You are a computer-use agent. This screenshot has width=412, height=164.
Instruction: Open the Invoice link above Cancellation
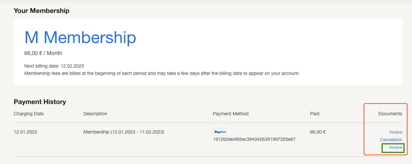tap(396, 132)
